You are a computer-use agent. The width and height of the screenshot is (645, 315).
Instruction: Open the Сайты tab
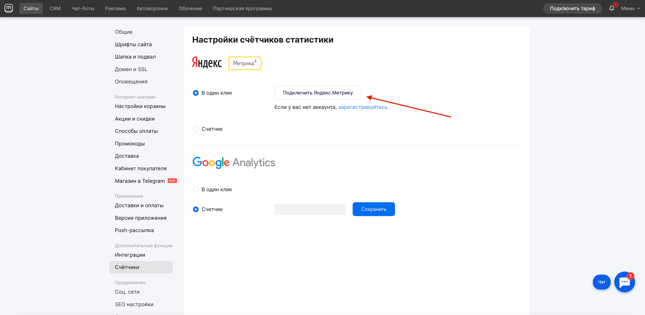[31, 8]
